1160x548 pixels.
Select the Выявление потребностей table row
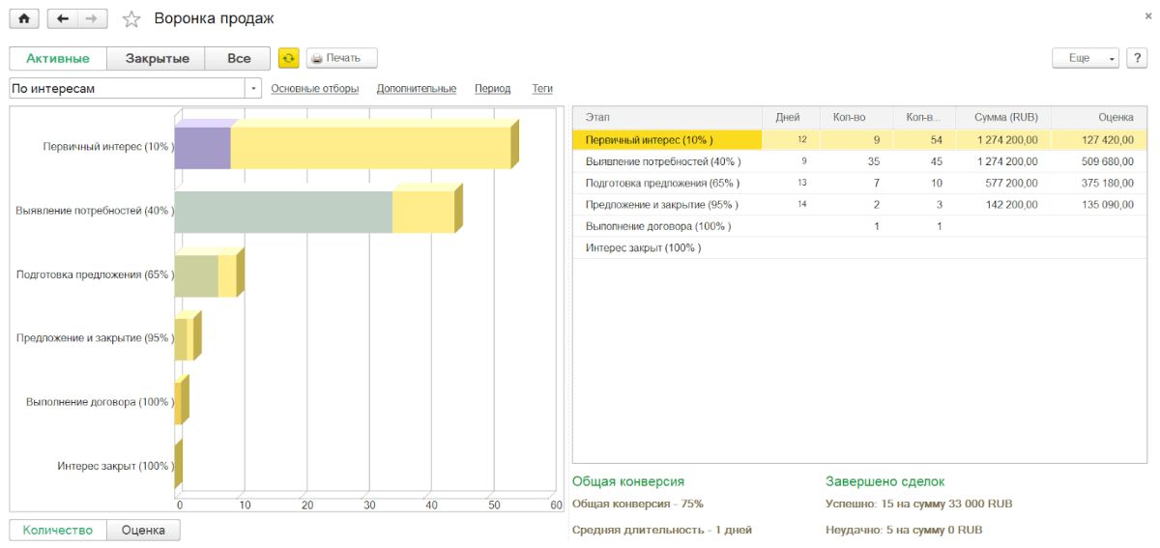[662, 161]
